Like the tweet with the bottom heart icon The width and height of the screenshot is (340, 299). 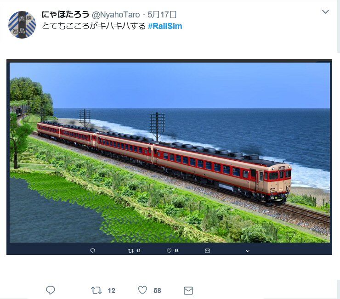point(143,290)
